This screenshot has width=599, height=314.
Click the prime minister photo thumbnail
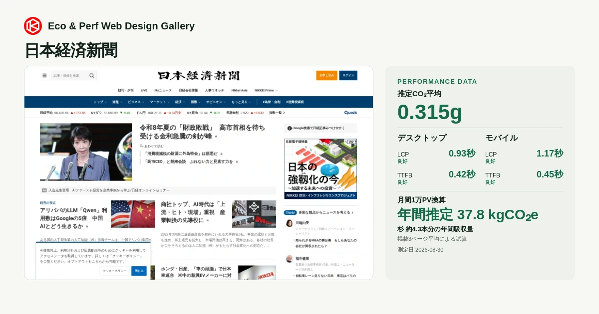click(x=86, y=152)
